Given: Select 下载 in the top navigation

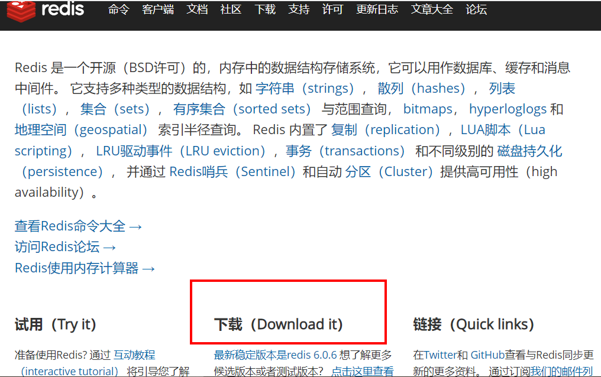Looking at the screenshot, I should [265, 9].
